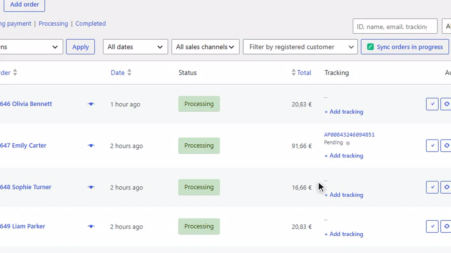The height and width of the screenshot is (253, 451).
Task: Add tracking to Emily Carter's order
Action: pyautogui.click(x=344, y=156)
